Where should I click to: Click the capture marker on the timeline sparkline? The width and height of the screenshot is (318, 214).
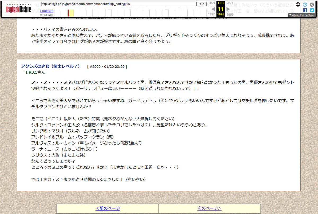(69, 13)
